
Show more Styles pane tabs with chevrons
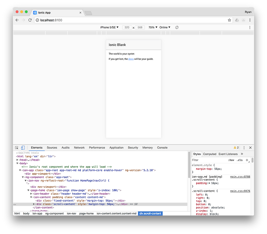(242, 154)
